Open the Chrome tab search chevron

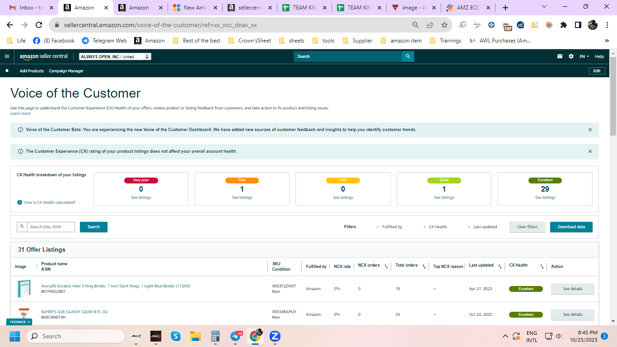pyautogui.click(x=544, y=7)
